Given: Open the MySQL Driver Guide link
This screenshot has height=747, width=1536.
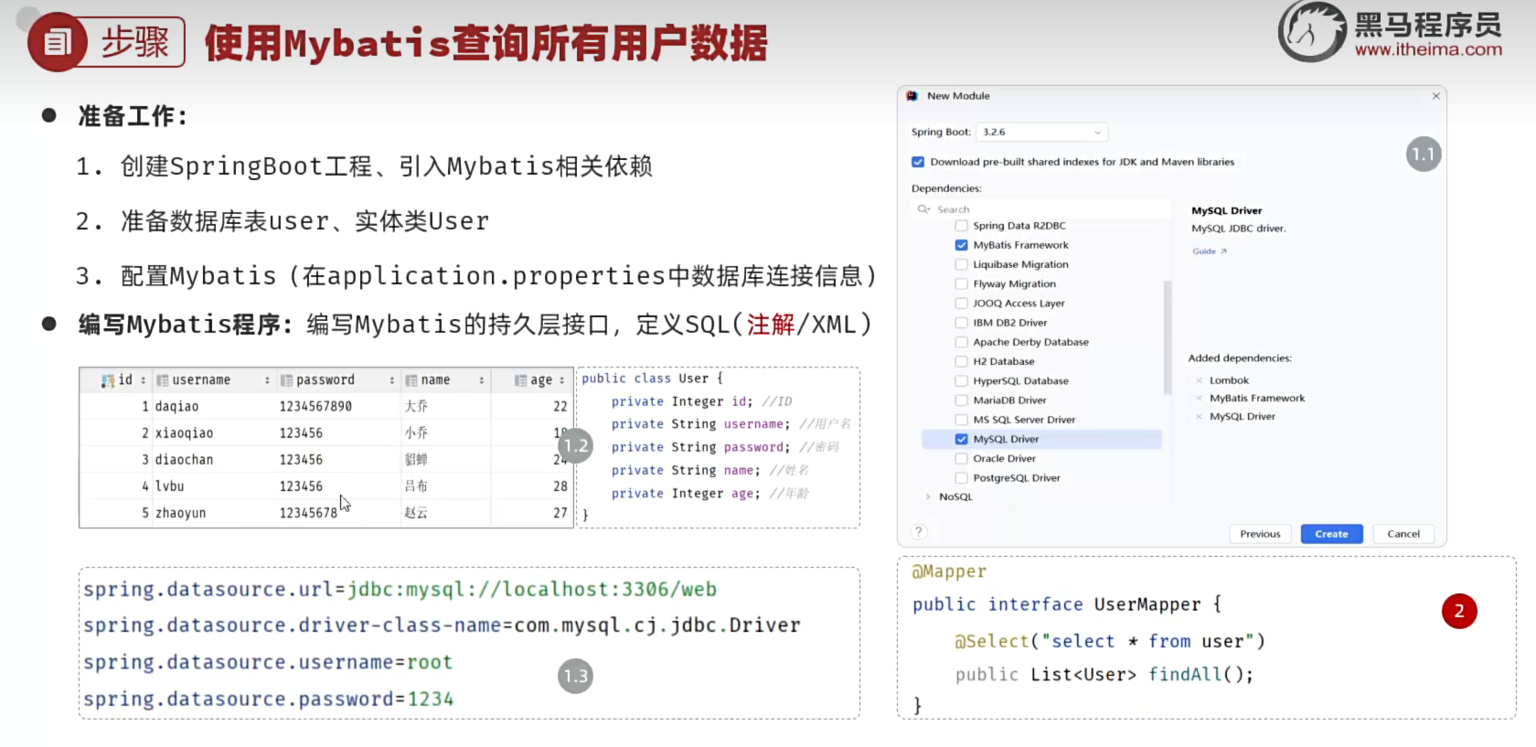Looking at the screenshot, I should pyautogui.click(x=1209, y=251).
